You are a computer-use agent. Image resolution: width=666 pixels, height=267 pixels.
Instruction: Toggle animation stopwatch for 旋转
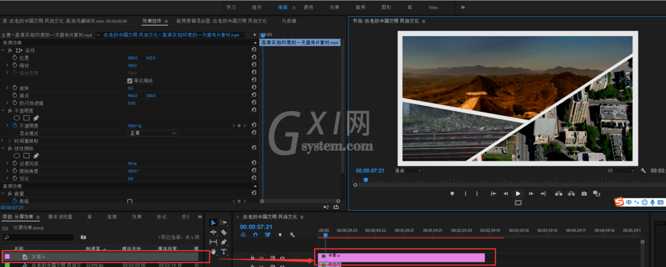click(x=15, y=88)
